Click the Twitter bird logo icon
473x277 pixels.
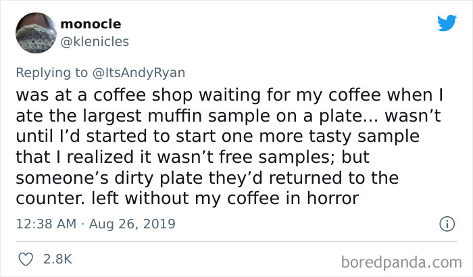(x=447, y=22)
